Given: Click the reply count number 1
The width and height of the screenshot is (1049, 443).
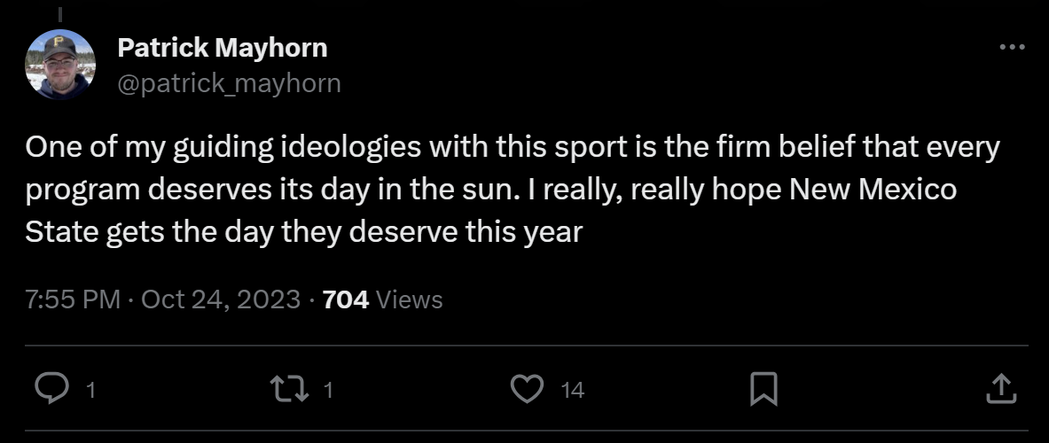Looking at the screenshot, I should (x=91, y=390).
